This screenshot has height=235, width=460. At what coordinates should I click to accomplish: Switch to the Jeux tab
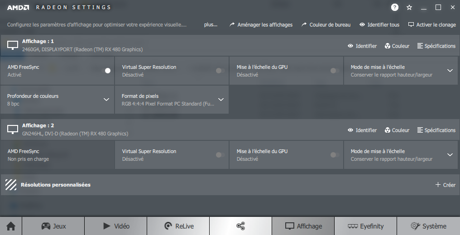(x=53, y=226)
